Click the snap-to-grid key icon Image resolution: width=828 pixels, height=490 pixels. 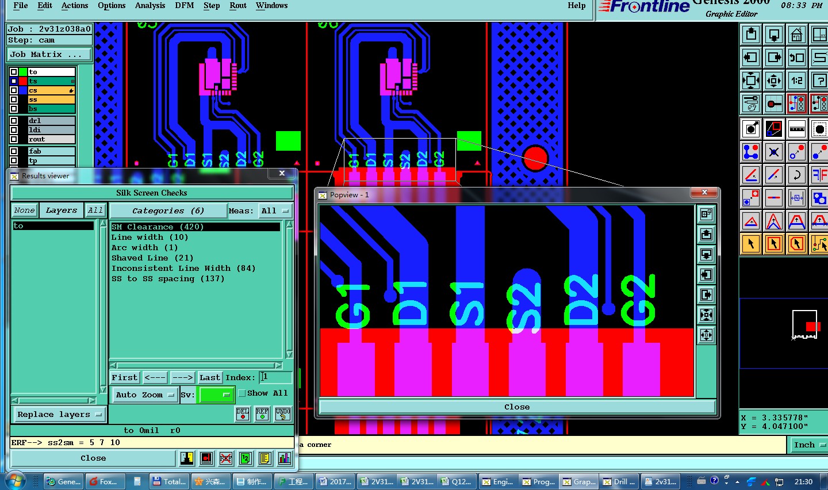pyautogui.click(x=774, y=104)
